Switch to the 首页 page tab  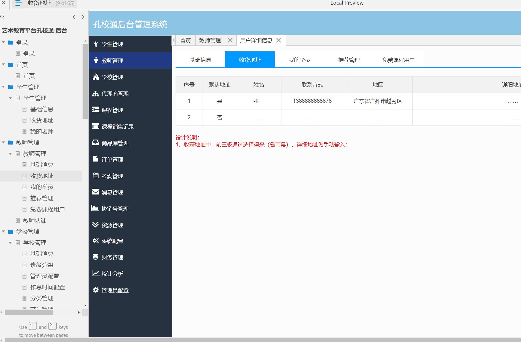pos(186,40)
